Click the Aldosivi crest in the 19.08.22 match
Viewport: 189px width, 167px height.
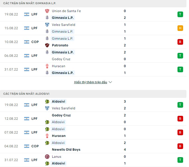click(47, 101)
